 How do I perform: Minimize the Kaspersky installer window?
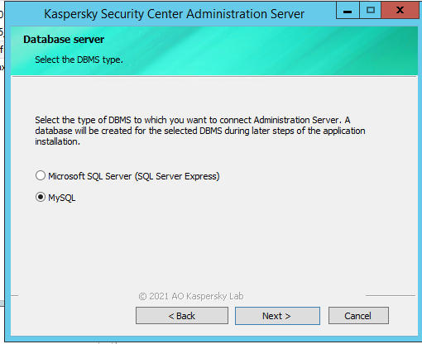pos(348,11)
